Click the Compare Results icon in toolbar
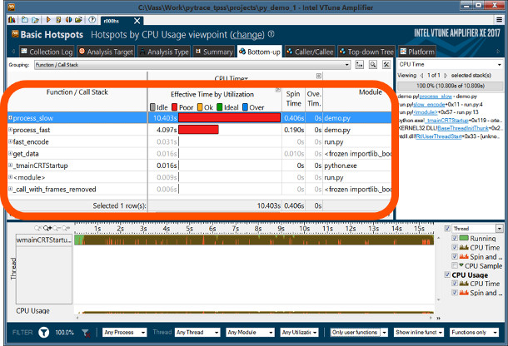Viewport: 508px width, 346px height. 68,20
